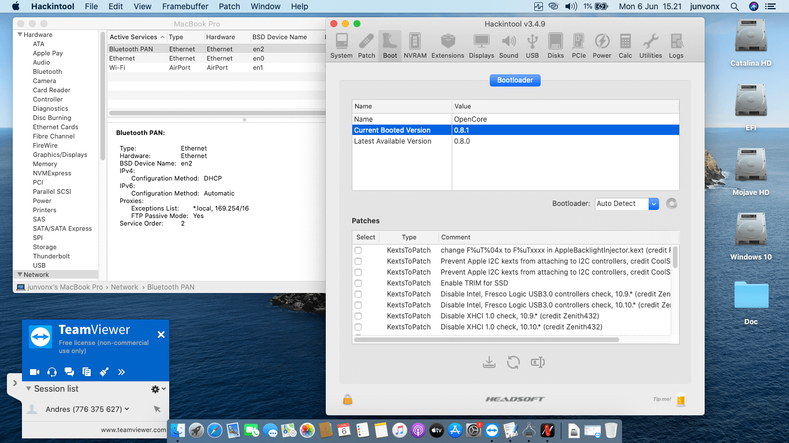Click the Bootloader tab button
This screenshot has width=789, height=443.
coord(515,80)
